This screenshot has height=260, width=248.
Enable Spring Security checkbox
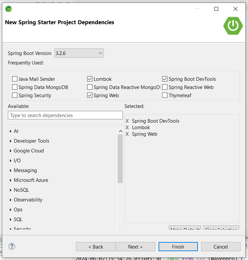pyautogui.click(x=15, y=95)
